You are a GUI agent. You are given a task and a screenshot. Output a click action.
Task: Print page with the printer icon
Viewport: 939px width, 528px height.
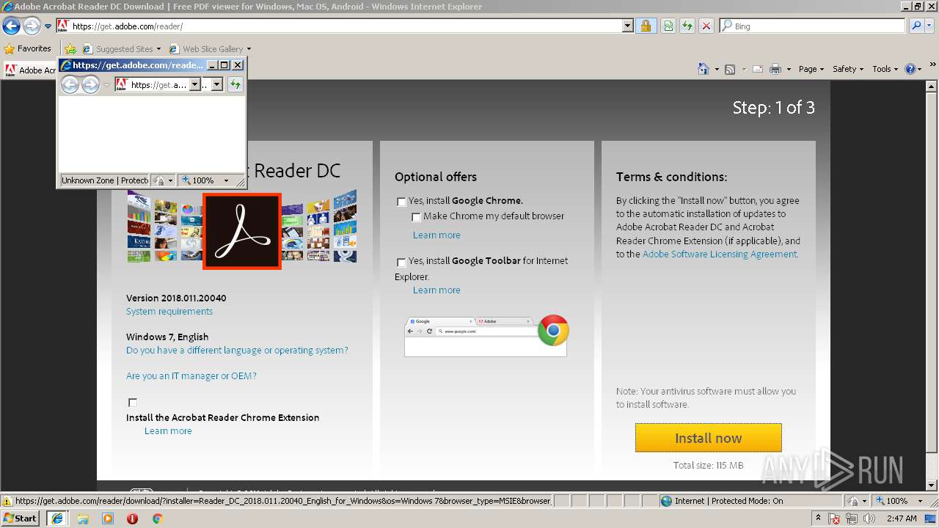(775, 69)
